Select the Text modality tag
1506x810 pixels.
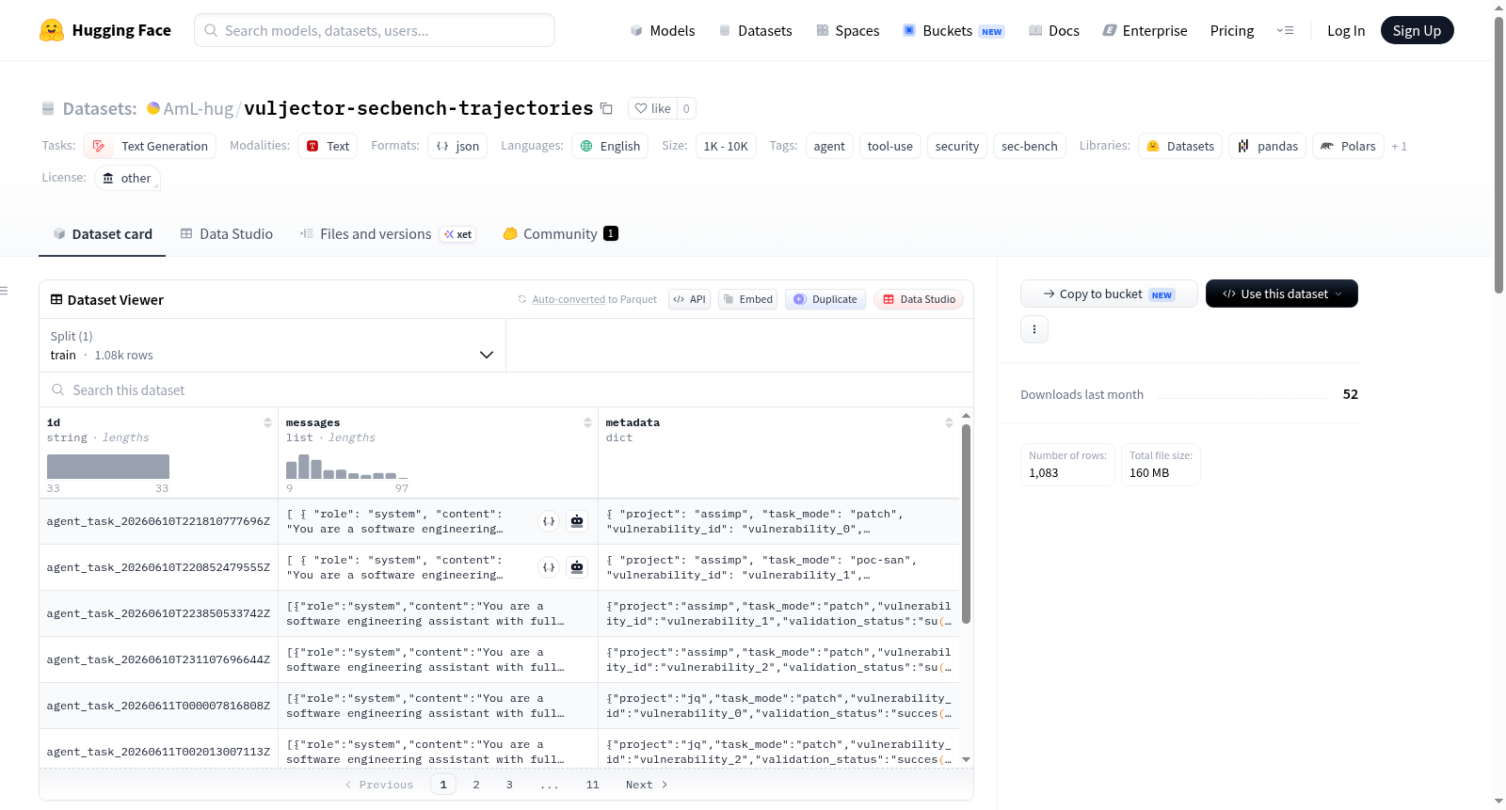click(x=328, y=146)
